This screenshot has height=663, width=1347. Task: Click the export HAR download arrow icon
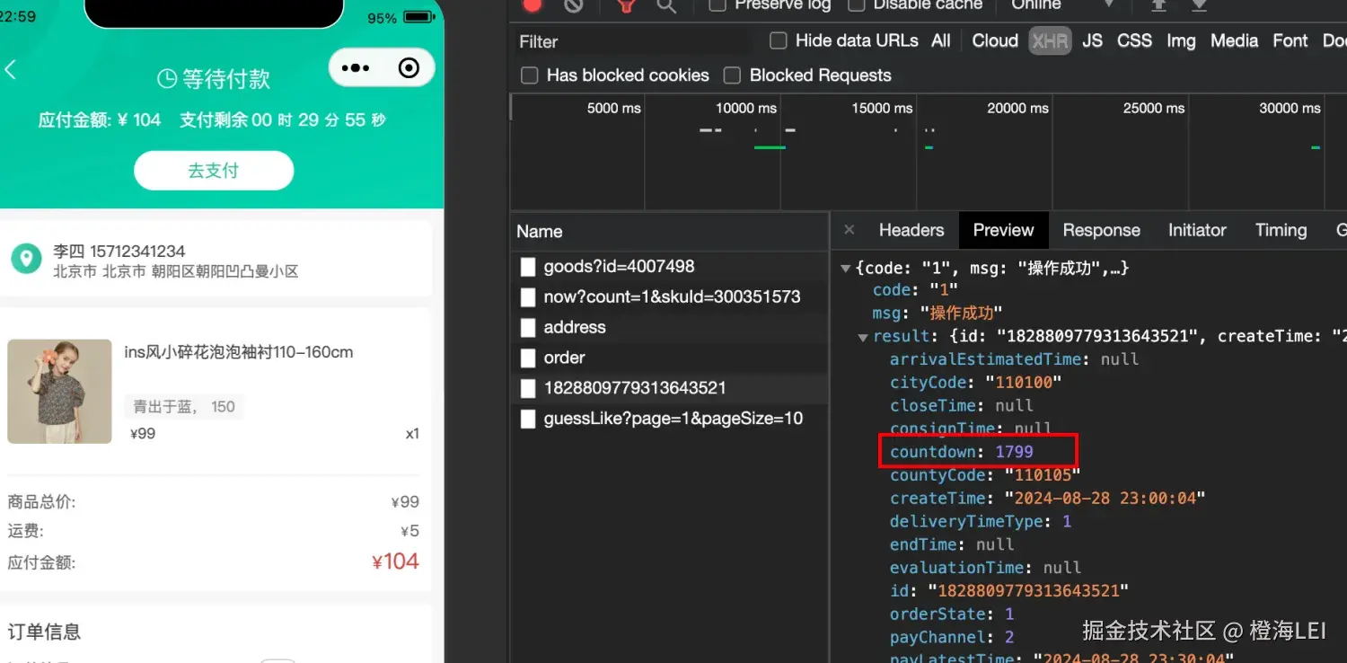1199,5
